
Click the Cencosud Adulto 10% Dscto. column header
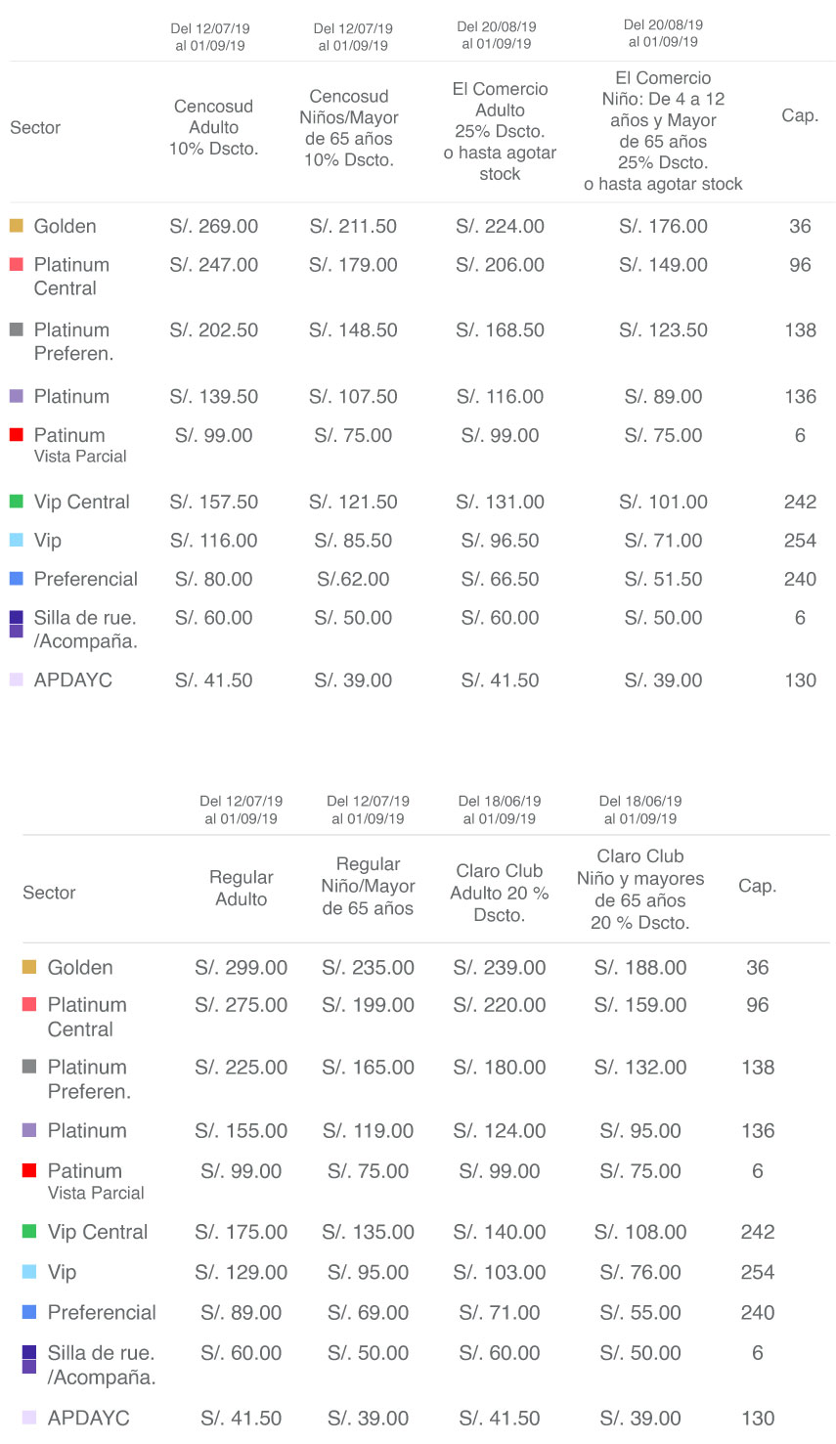(214, 127)
